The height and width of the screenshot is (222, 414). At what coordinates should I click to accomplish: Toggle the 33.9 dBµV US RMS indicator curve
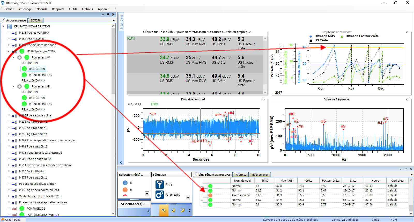coord(169,41)
